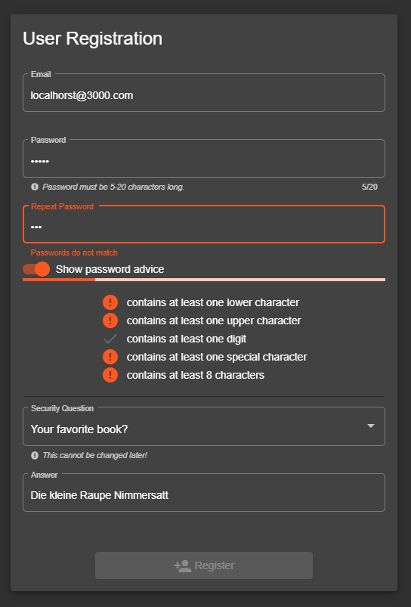Open the Security Question dropdown arrow
Screen dimensions: 411x607
371,426
